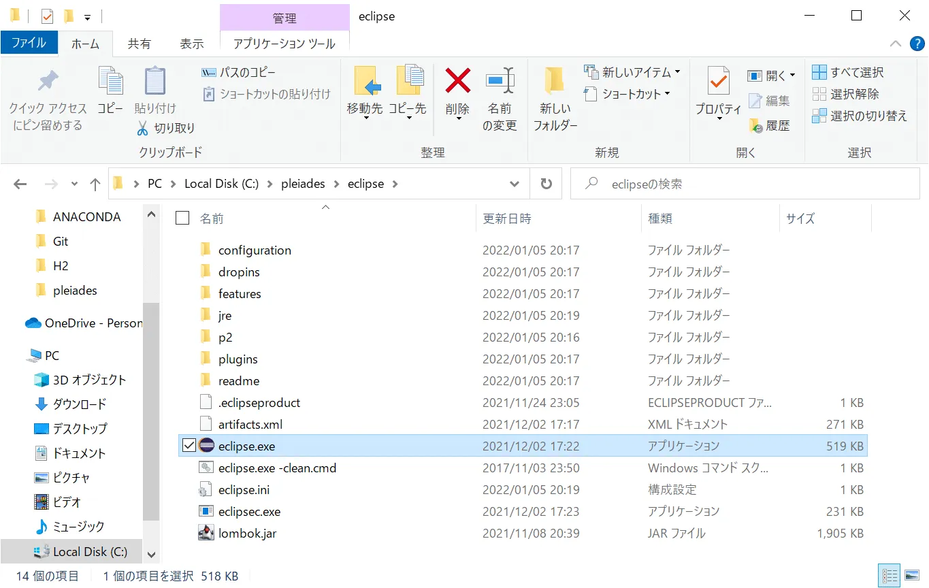
Task: Switch to details view in status bar
Action: 888,575
